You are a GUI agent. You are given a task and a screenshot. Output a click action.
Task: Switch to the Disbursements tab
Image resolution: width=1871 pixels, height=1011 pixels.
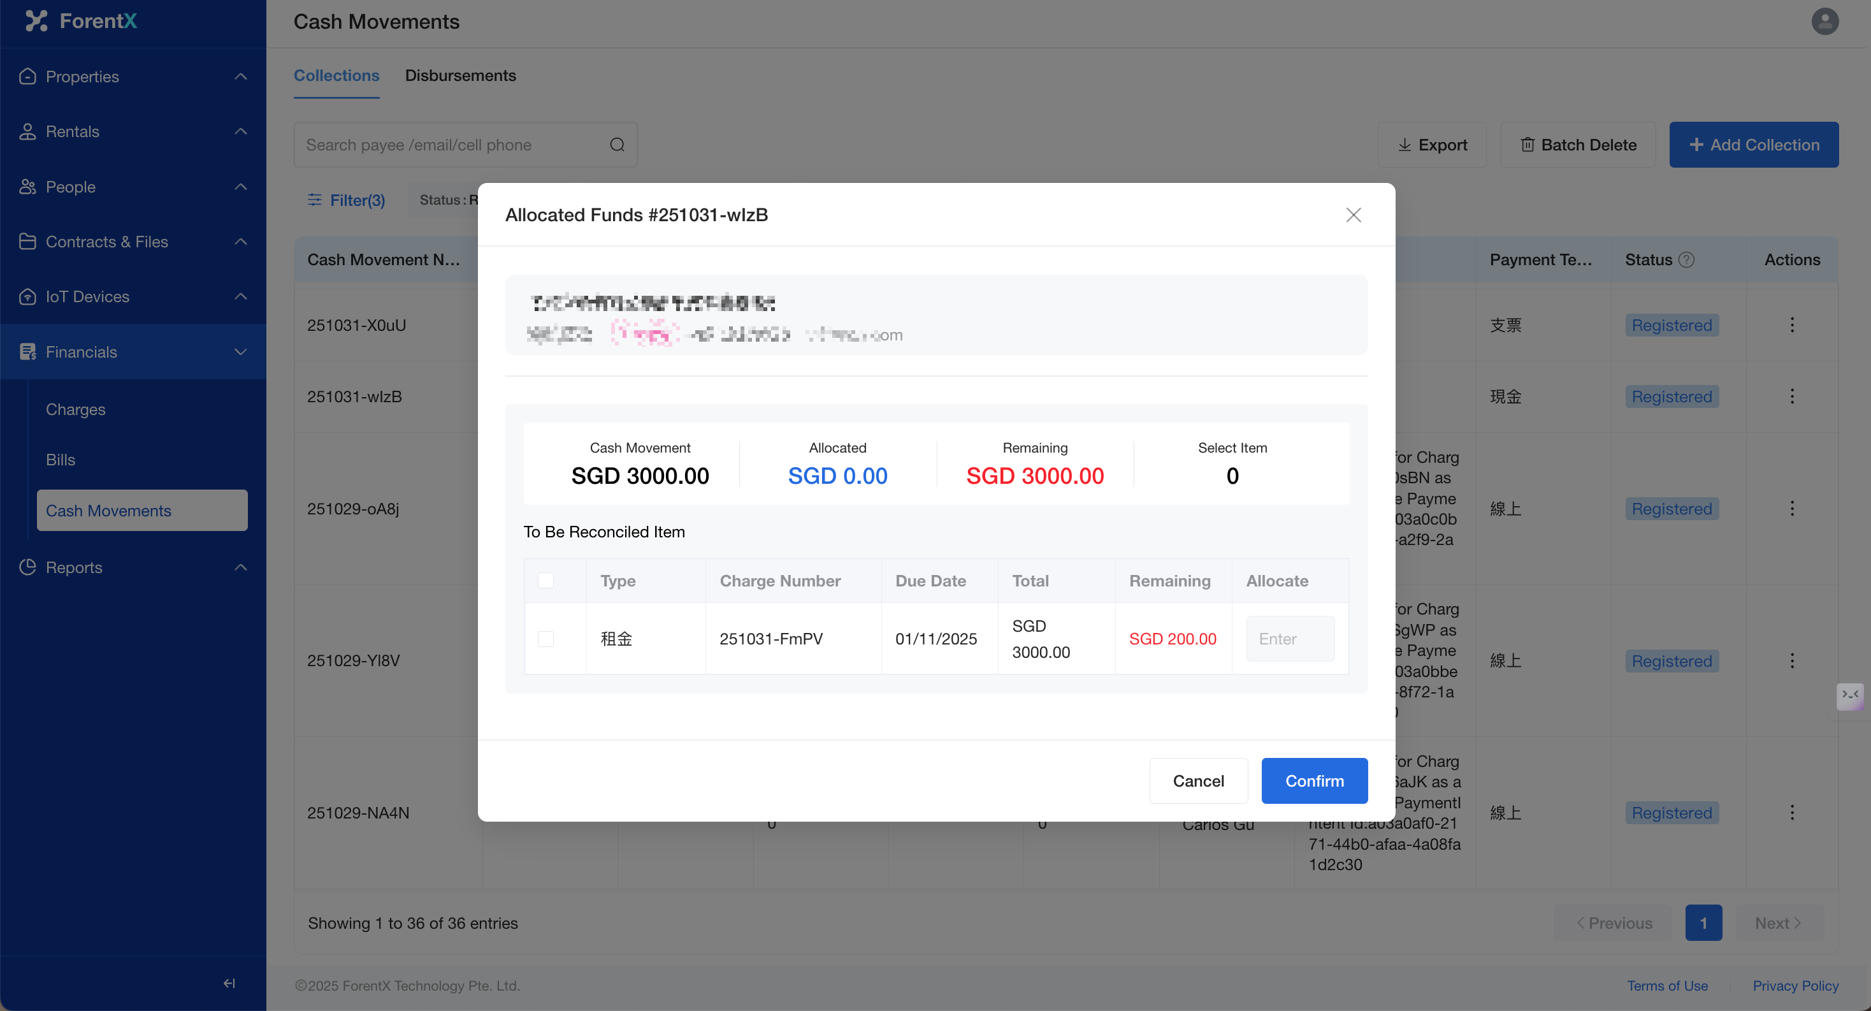tap(461, 75)
